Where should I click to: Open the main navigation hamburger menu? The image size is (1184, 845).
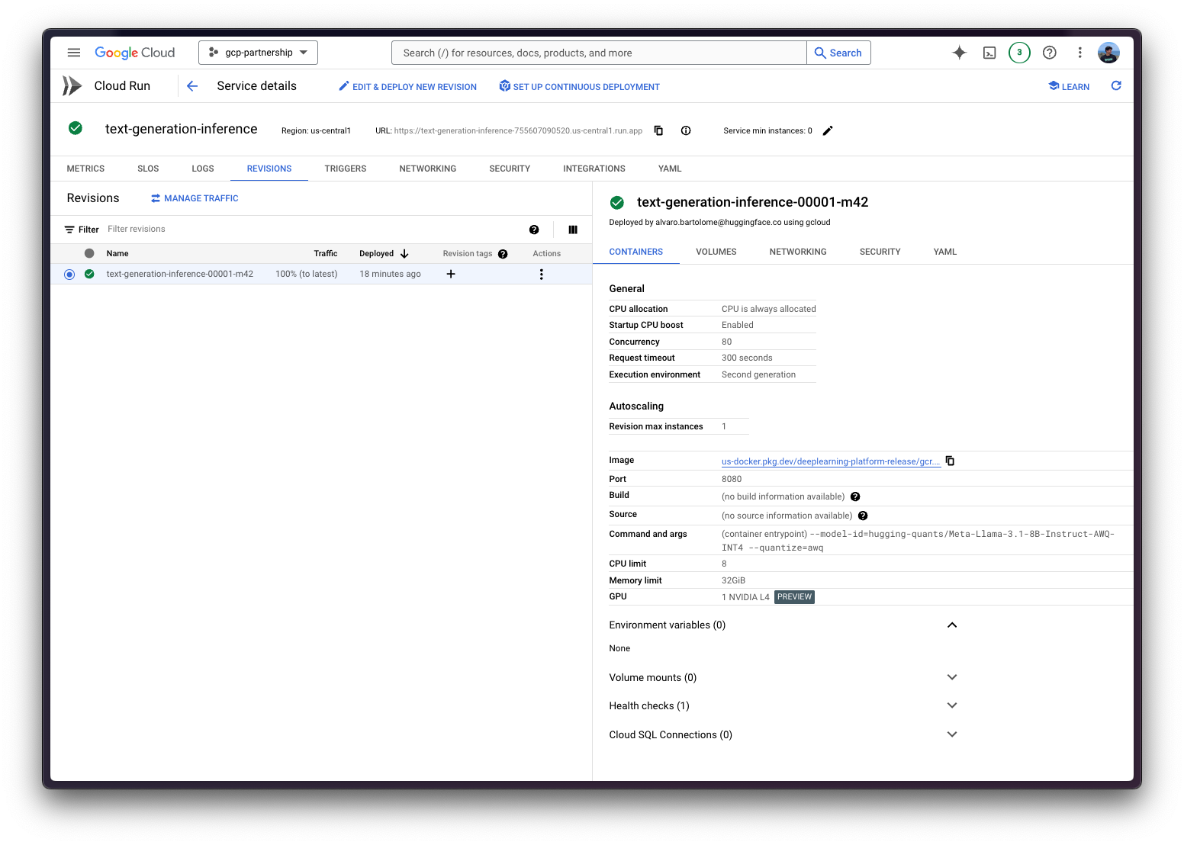point(74,53)
